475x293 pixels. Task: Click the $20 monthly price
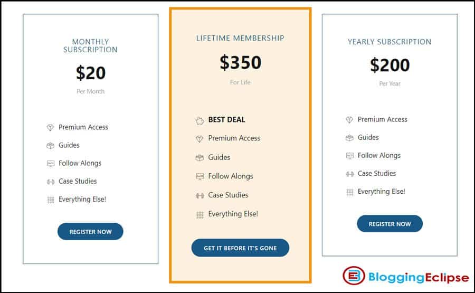coord(91,73)
